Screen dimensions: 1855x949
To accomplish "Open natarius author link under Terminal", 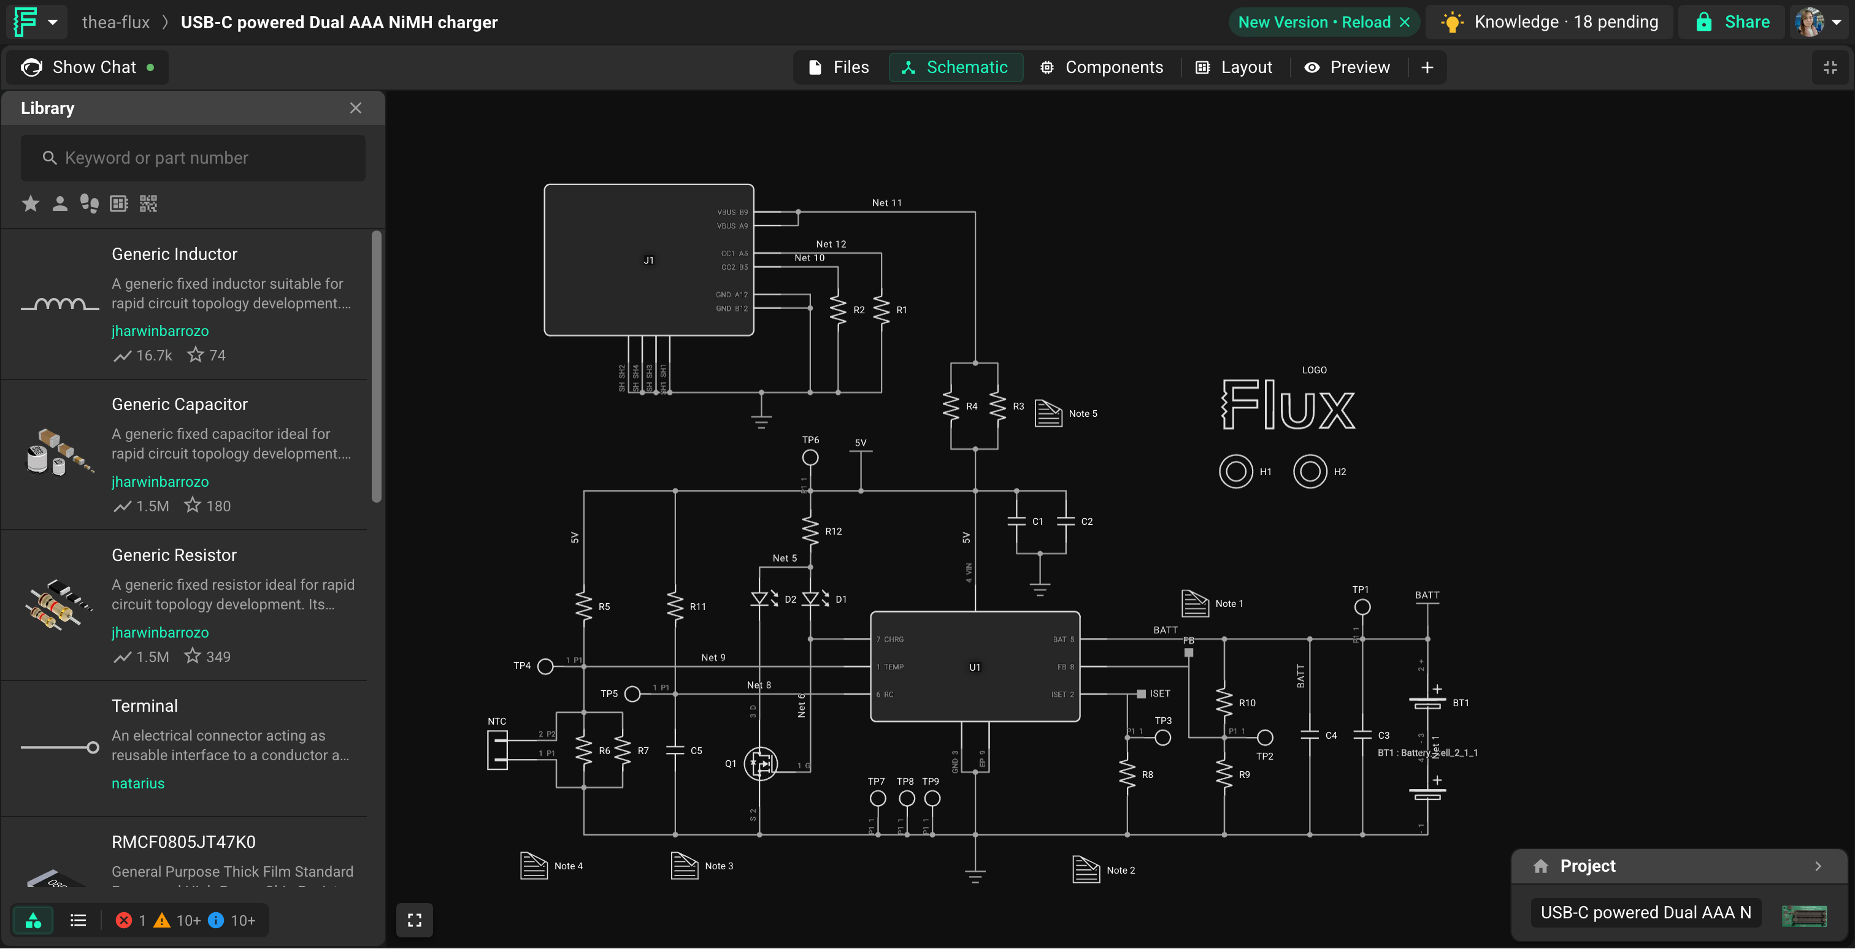I will pyautogui.click(x=137, y=783).
